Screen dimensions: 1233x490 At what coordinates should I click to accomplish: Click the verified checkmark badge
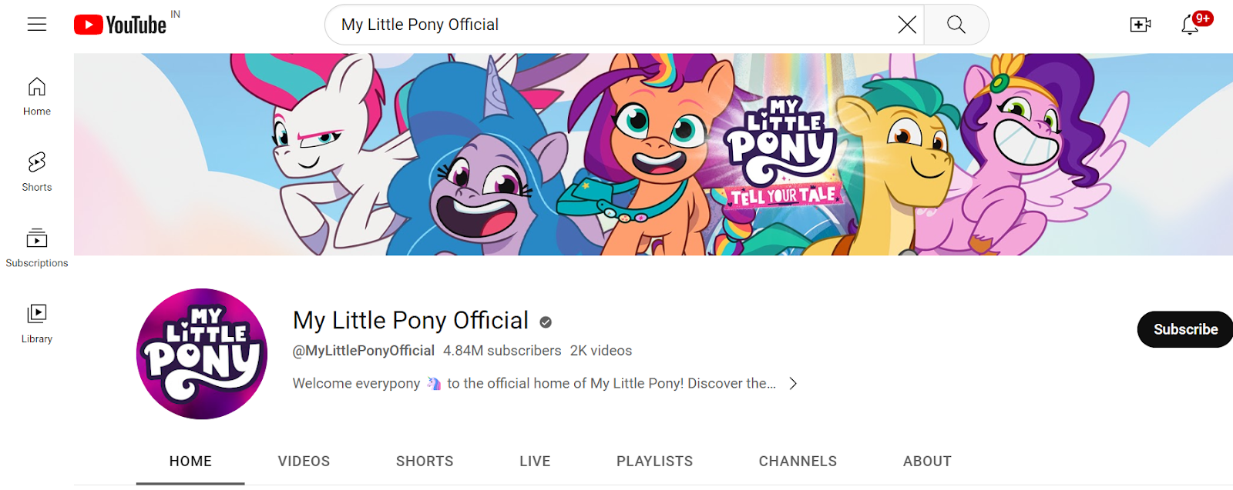point(546,322)
